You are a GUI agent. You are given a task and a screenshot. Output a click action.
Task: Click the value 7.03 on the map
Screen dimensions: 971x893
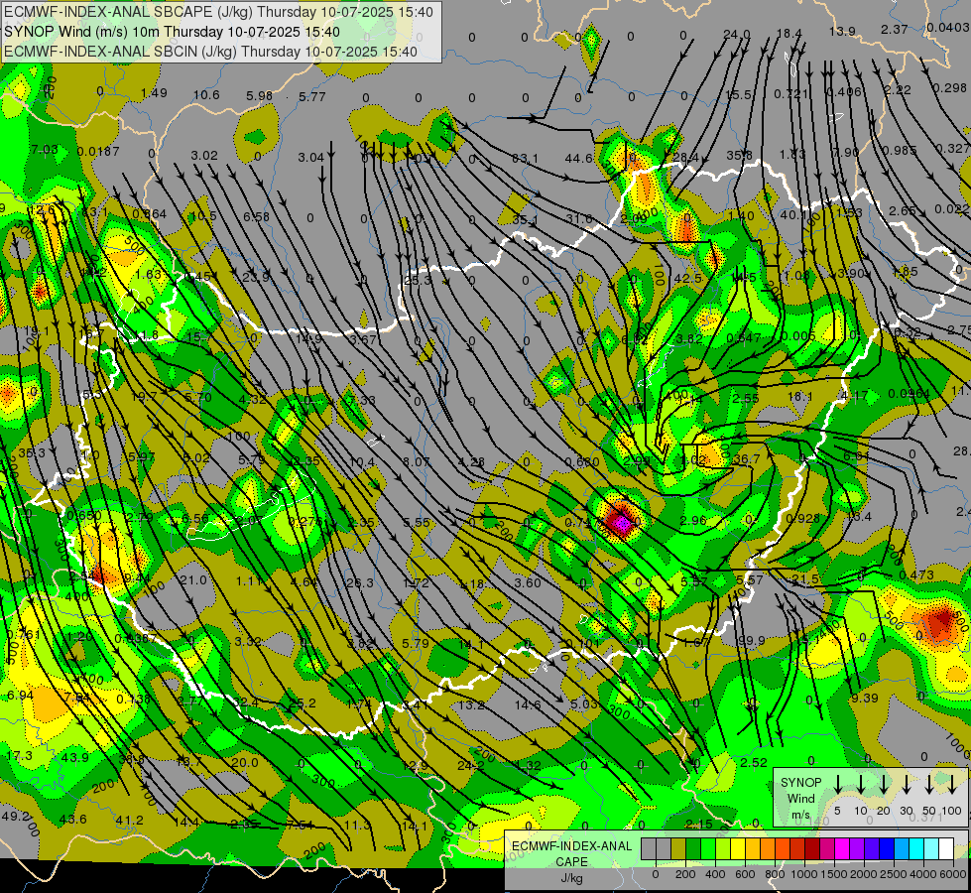point(45,150)
